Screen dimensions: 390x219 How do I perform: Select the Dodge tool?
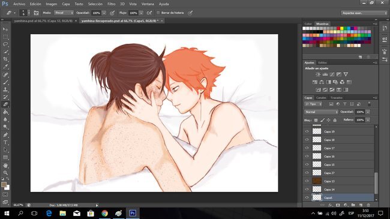tap(5, 127)
